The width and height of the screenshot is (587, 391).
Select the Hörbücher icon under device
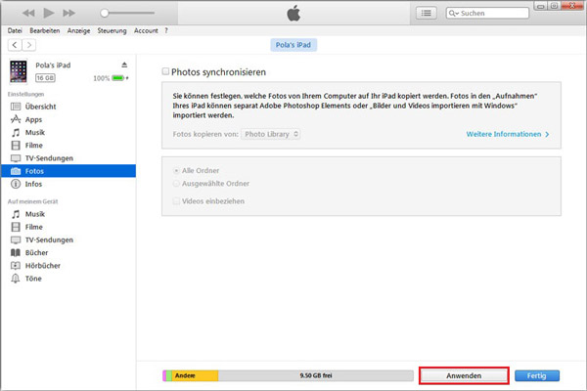click(16, 265)
